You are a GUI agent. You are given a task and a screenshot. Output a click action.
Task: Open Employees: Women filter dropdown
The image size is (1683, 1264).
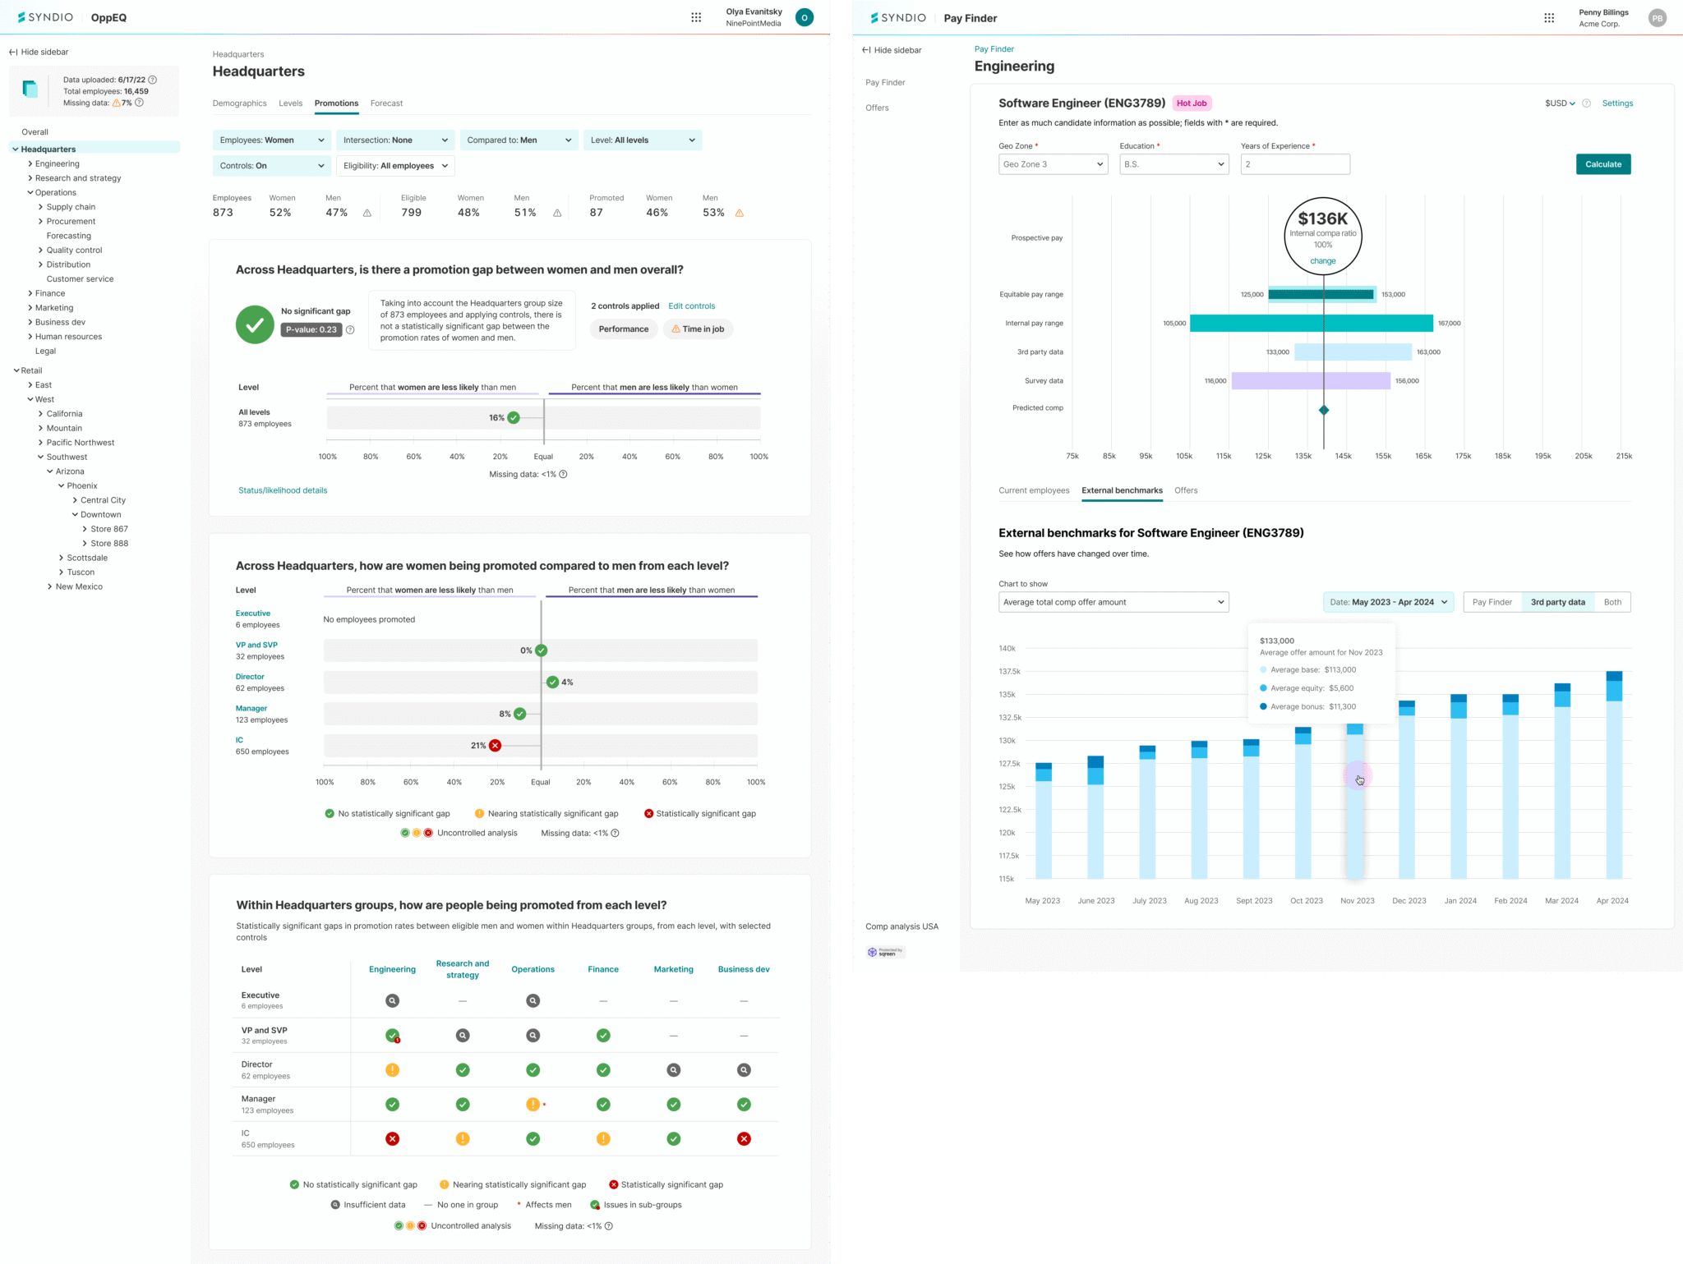(x=272, y=140)
